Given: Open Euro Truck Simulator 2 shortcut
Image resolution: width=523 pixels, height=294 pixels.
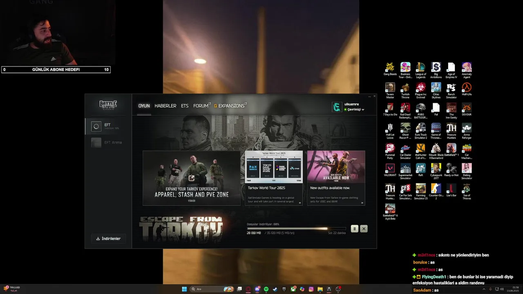Looking at the screenshot, I should click(420, 131).
